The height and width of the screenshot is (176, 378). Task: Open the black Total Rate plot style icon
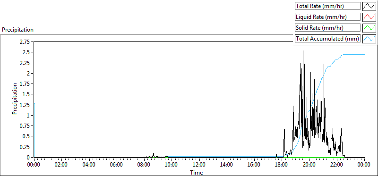[x=369, y=6]
